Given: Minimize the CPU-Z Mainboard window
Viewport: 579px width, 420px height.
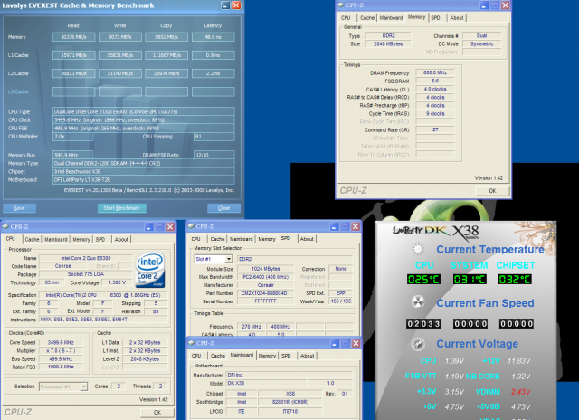Looking at the screenshot, I should (x=335, y=343).
